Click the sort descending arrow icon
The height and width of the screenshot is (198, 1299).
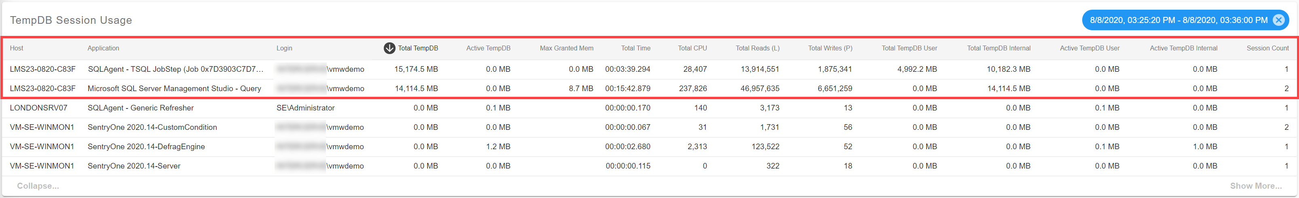389,48
